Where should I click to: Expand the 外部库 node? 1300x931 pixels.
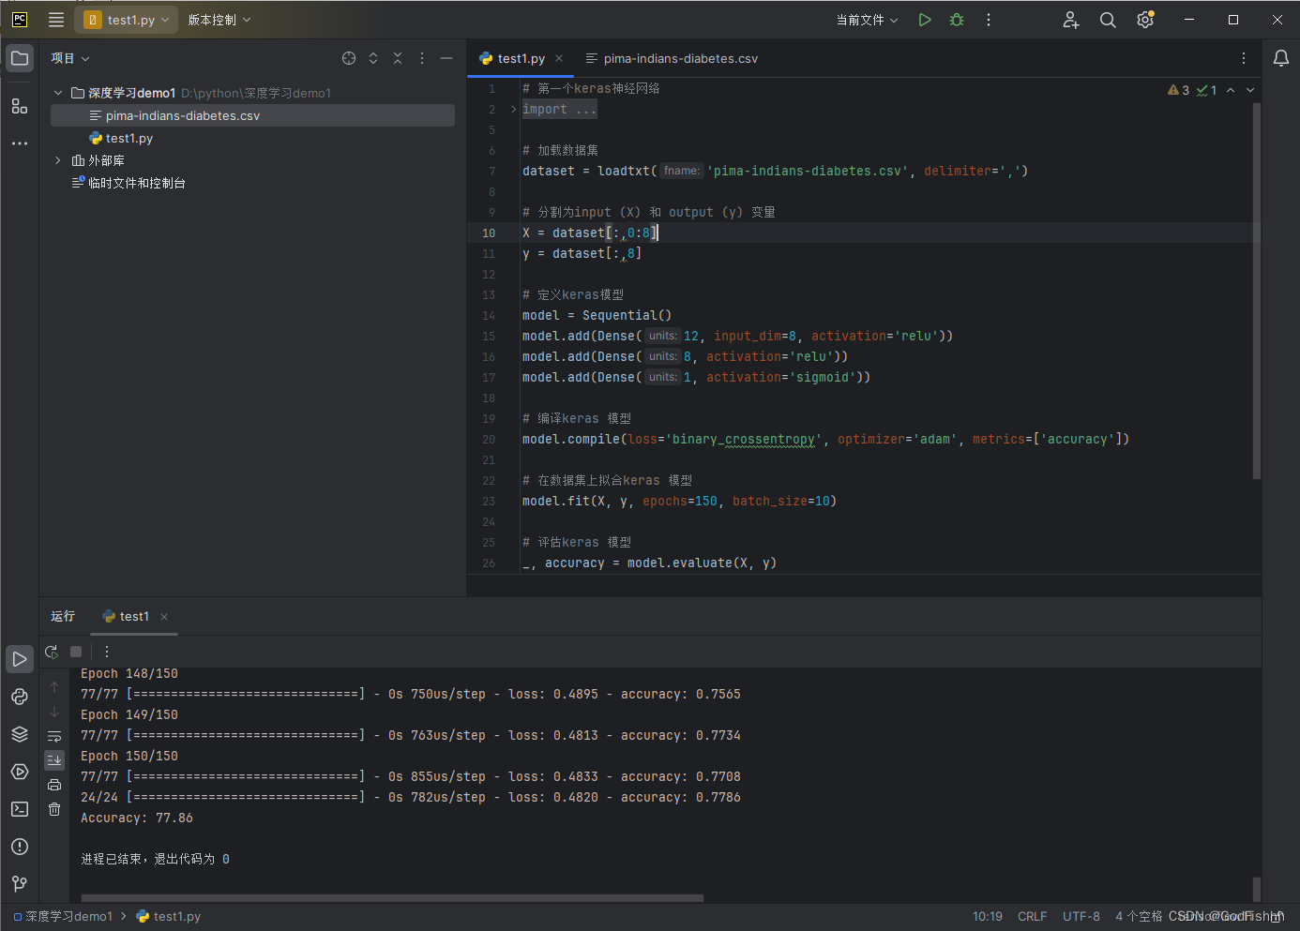point(58,160)
